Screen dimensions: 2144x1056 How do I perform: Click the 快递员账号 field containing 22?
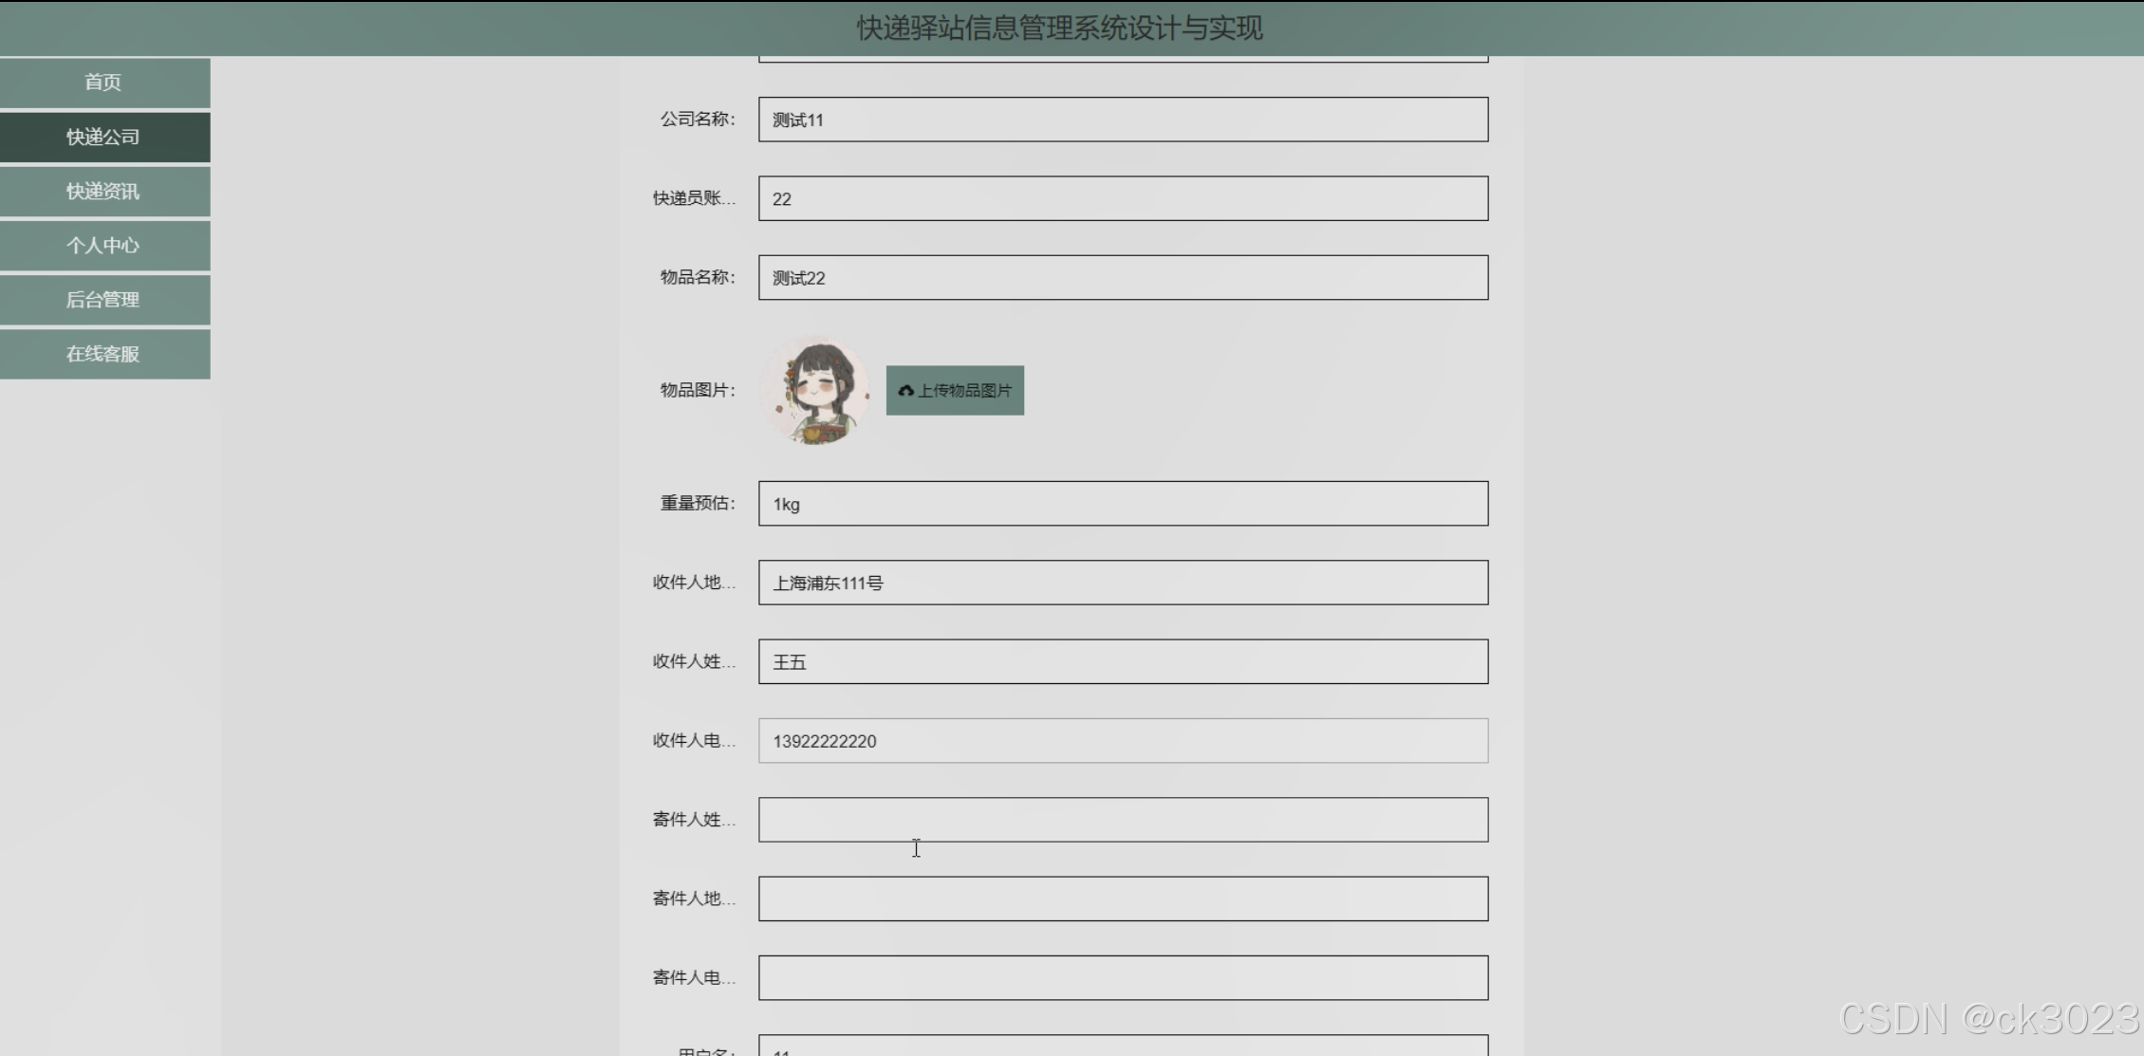coord(1122,198)
